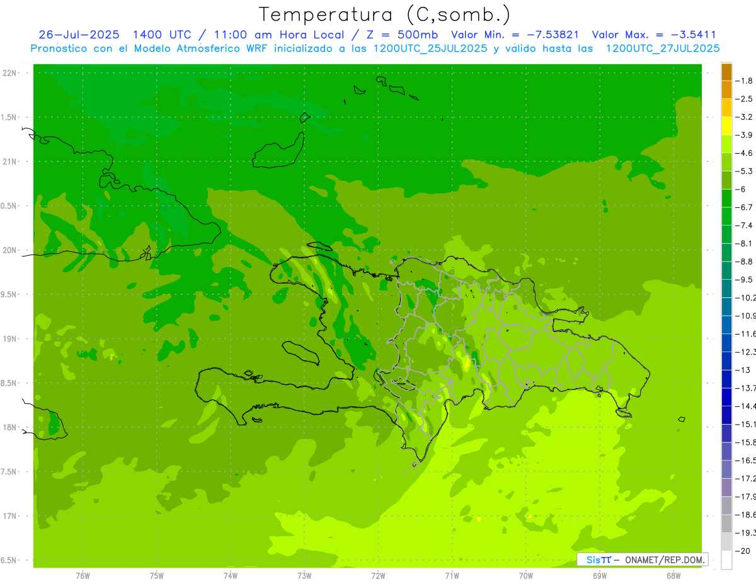The width and height of the screenshot is (756, 584).
Task: Click the white swatch below the -20 label
Action: pyautogui.click(x=726, y=560)
